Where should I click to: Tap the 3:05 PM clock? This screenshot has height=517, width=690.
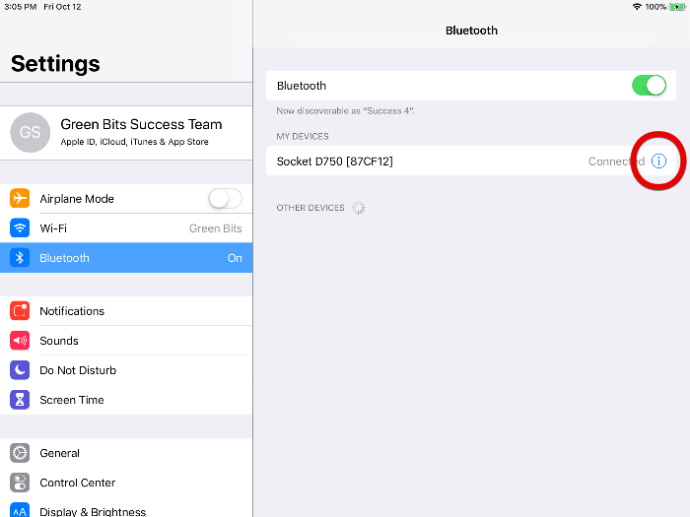21,7
